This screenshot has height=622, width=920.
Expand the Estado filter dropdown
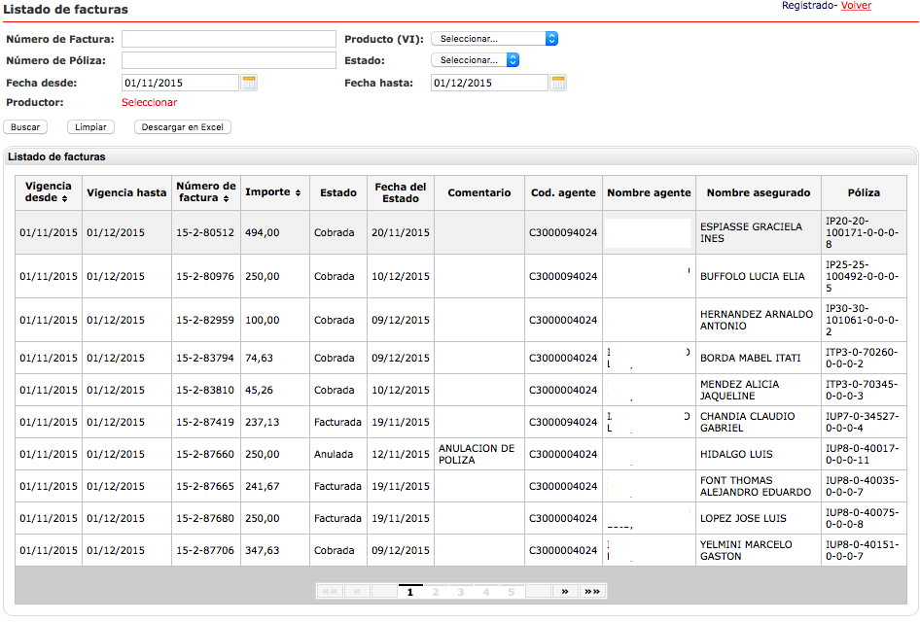[476, 60]
